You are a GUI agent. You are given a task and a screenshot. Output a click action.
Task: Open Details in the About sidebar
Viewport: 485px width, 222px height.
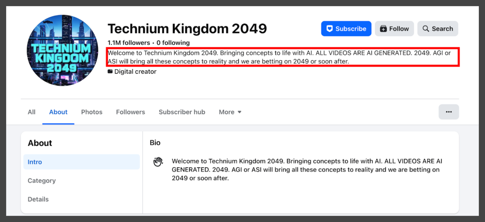(x=38, y=199)
